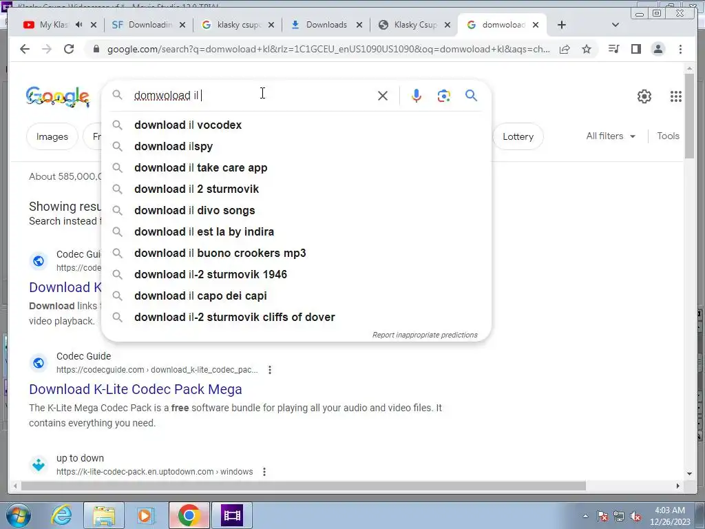Click inside the Google search field
705x529 pixels.
point(252,95)
